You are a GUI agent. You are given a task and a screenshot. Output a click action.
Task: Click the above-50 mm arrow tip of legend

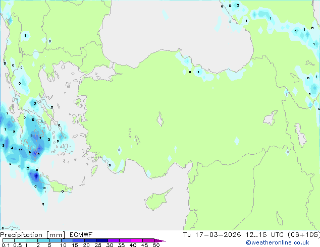coord(160,240)
